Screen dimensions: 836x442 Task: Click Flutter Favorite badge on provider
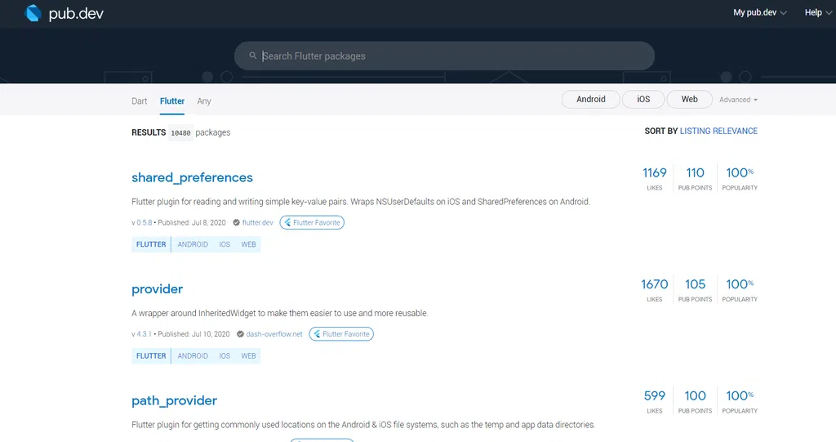coord(341,334)
